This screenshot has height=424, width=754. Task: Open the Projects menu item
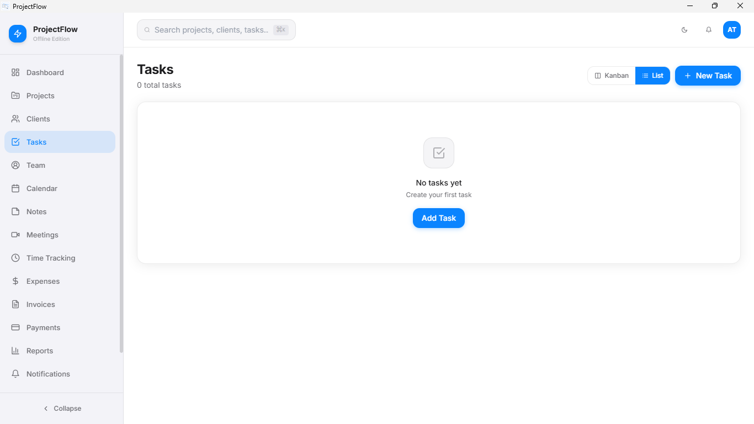pyautogui.click(x=60, y=96)
